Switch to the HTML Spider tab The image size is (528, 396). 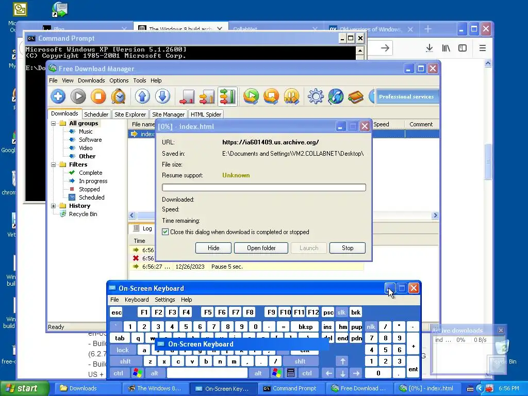click(x=206, y=114)
